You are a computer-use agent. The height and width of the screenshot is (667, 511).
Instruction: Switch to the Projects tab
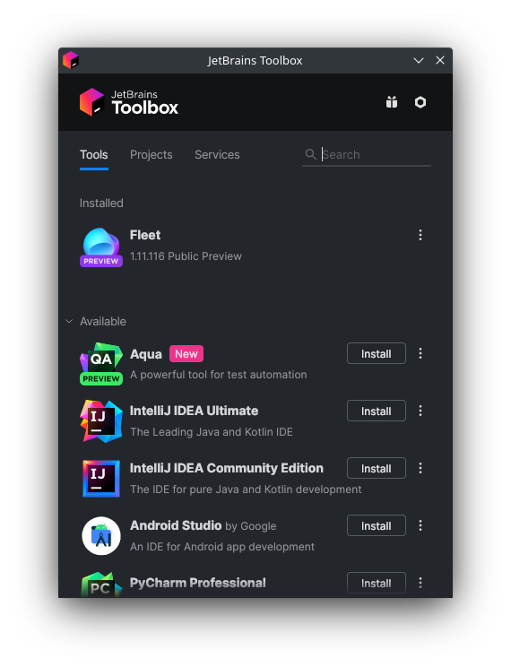point(151,154)
